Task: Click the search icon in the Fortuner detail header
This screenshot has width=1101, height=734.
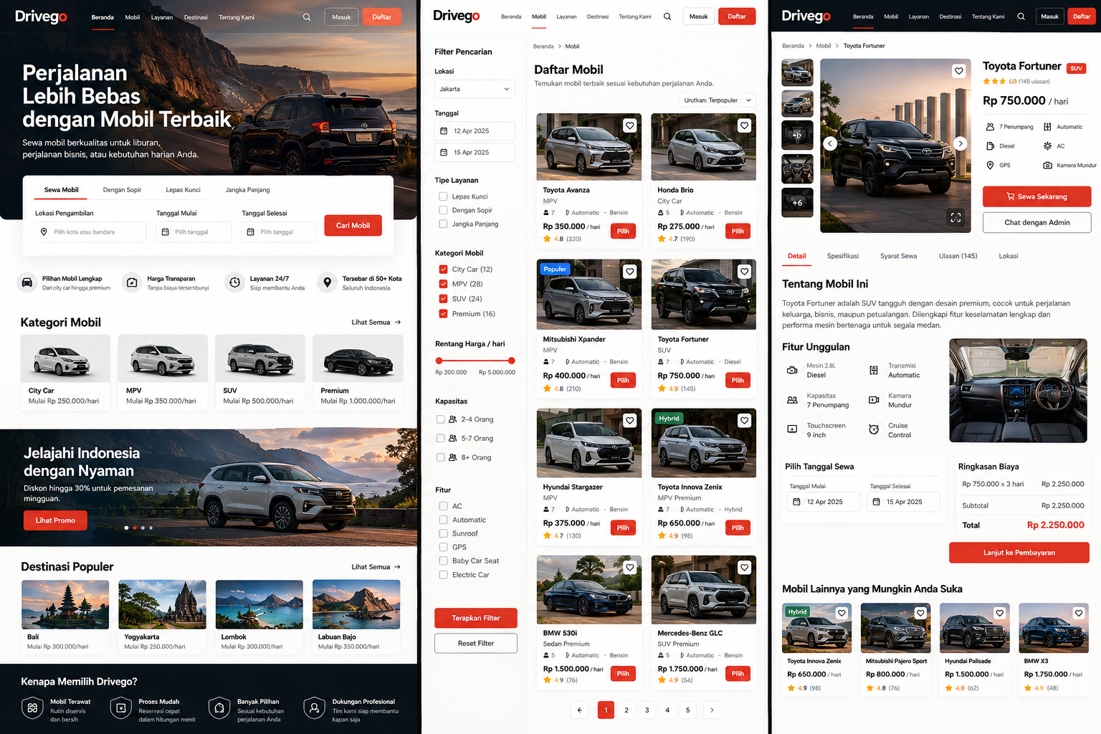Action: pos(1021,16)
